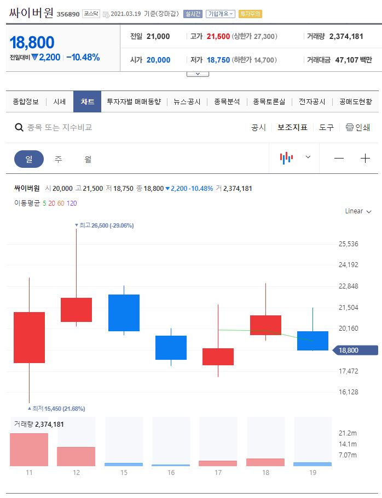The width and height of the screenshot is (382, 498).
Task: Click the 20-day moving average label
Action: pyautogui.click(x=51, y=203)
